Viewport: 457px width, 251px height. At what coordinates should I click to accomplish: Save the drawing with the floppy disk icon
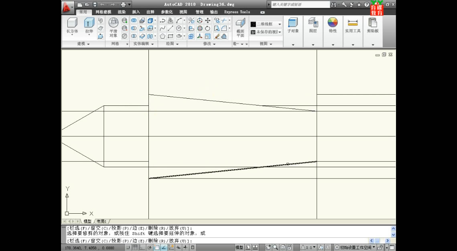tap(95, 5)
